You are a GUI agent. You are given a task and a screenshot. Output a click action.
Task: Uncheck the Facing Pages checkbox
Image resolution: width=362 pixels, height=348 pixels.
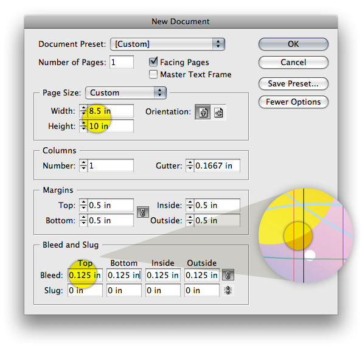click(153, 61)
